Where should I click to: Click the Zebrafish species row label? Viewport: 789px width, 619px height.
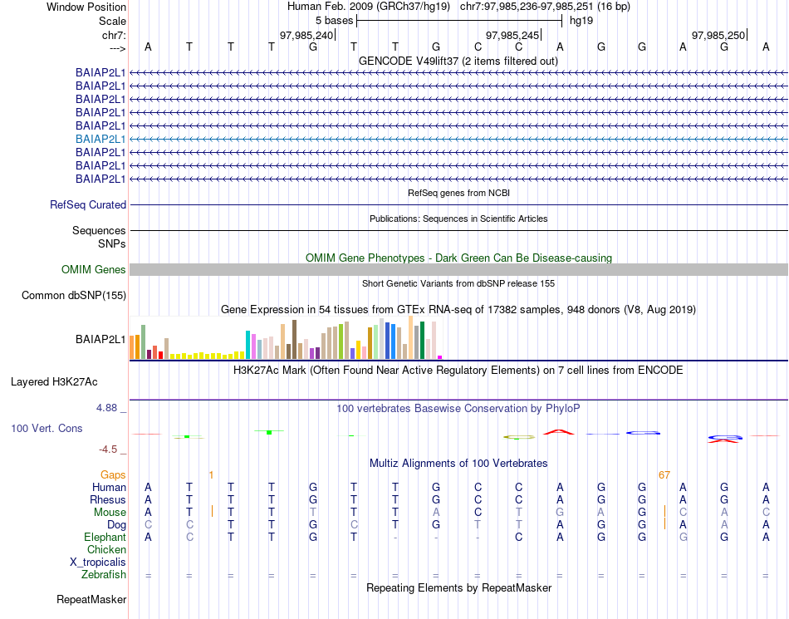(104, 575)
